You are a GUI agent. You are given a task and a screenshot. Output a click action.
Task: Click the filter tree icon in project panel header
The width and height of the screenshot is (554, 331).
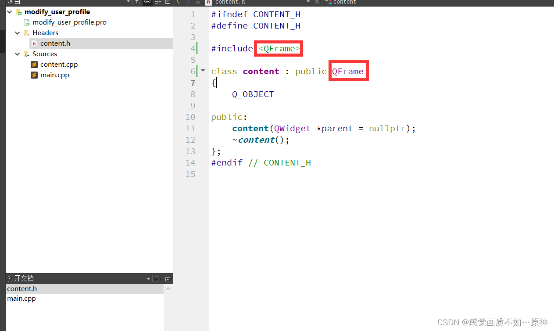point(138,2)
